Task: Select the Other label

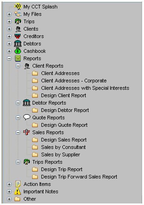Action: [x=30, y=199]
